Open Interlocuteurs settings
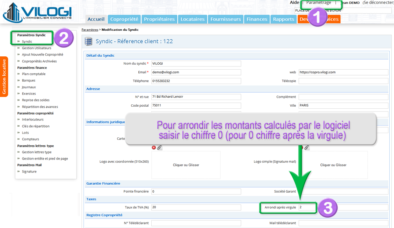This screenshot has width=394, height=228. (x=33, y=120)
